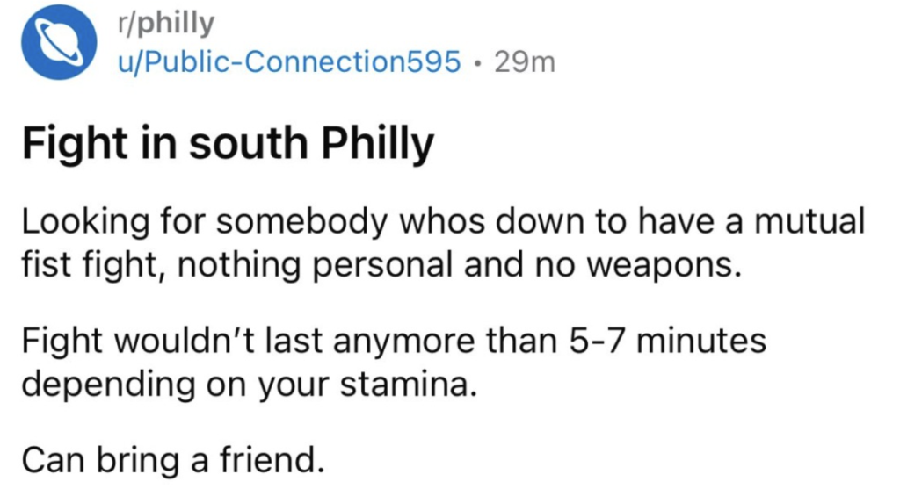Open the 'Fight in south Philly' post title
Screen dimensions: 900x489
coord(228,146)
